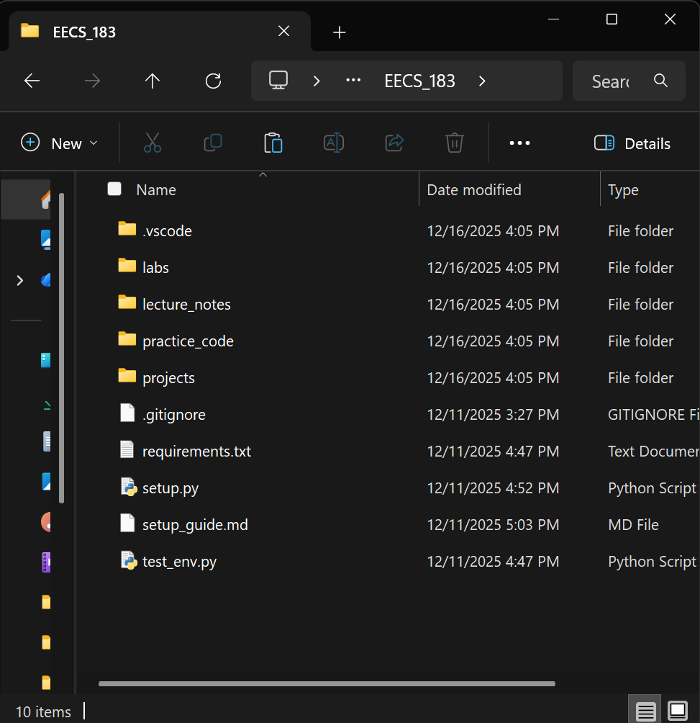This screenshot has width=700, height=723.
Task: Click the Text Document type cell
Action: (x=653, y=451)
